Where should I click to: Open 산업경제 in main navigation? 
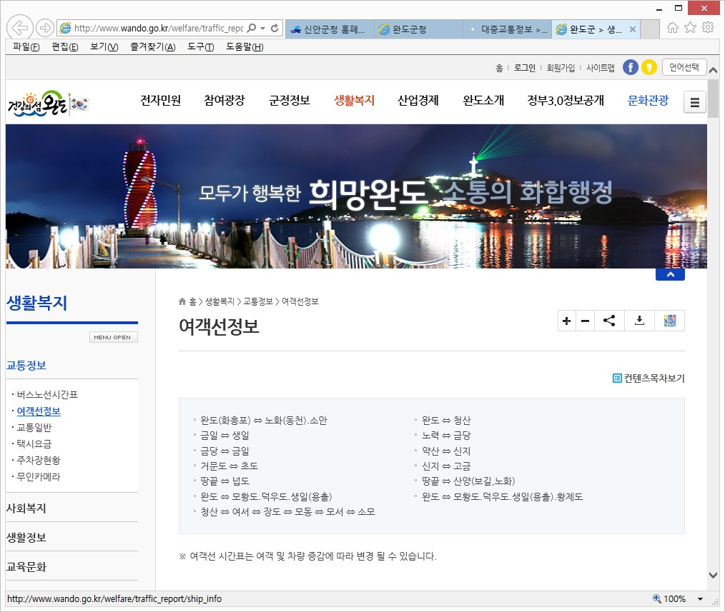pyautogui.click(x=418, y=100)
